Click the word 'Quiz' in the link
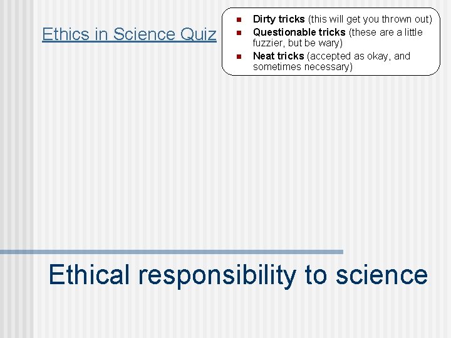 tap(198, 34)
